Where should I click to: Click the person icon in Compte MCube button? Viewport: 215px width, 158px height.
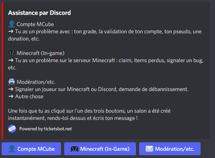click(12, 149)
